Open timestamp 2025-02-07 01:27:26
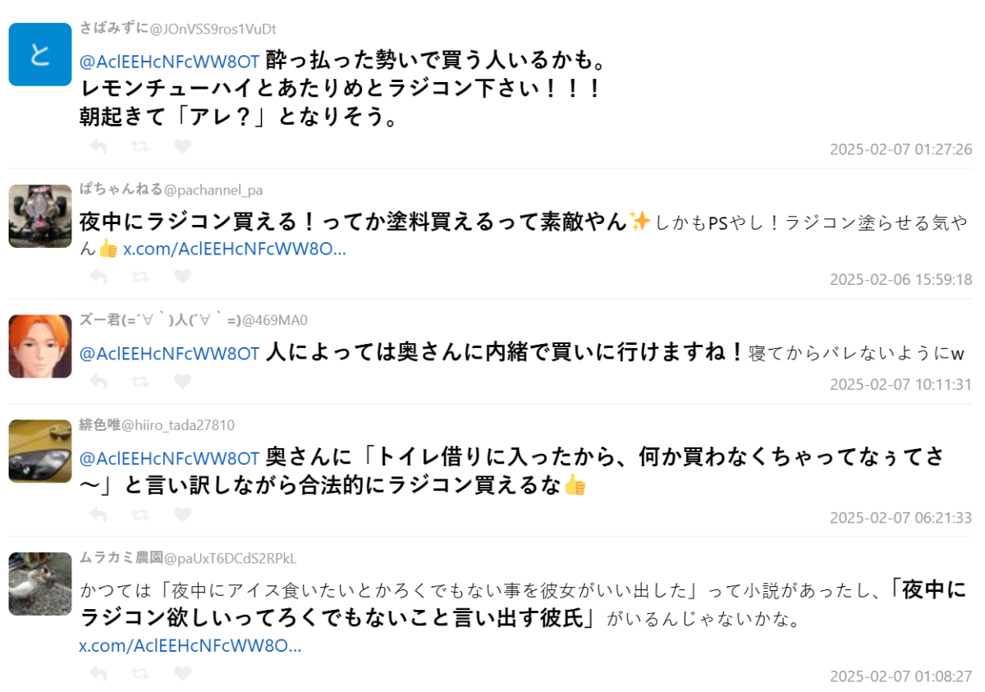Image resolution: width=985 pixels, height=692 pixels. (900, 149)
